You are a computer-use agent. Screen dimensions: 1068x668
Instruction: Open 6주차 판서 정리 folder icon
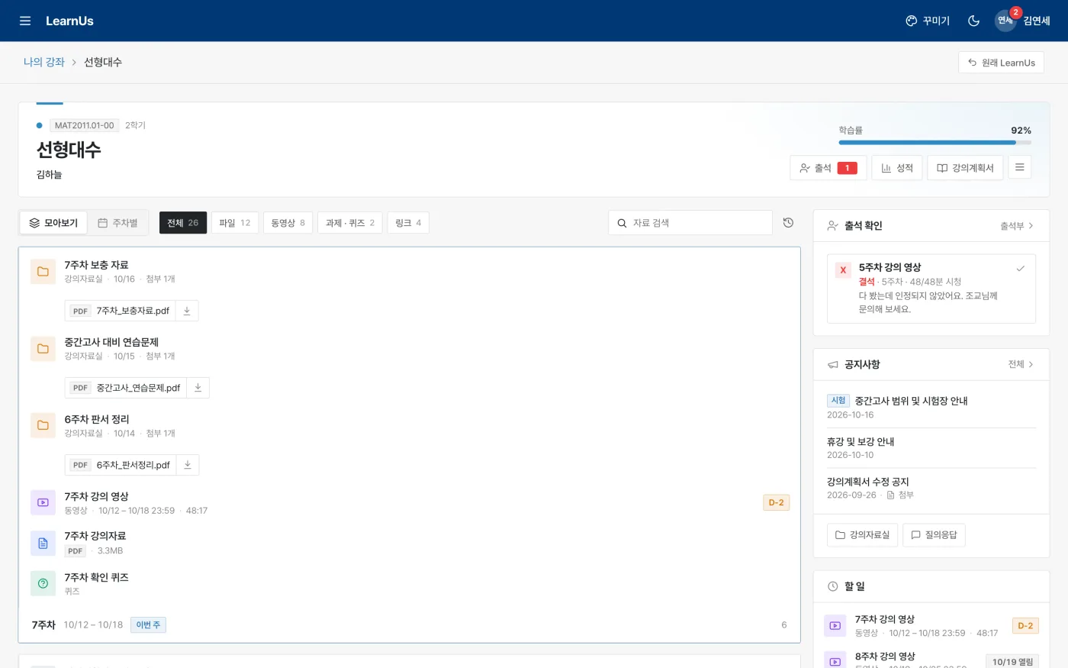tap(43, 426)
